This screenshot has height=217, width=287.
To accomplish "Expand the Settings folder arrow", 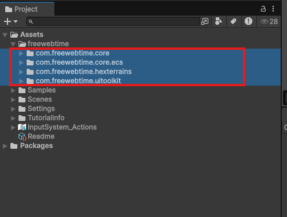I will click(x=13, y=109).
